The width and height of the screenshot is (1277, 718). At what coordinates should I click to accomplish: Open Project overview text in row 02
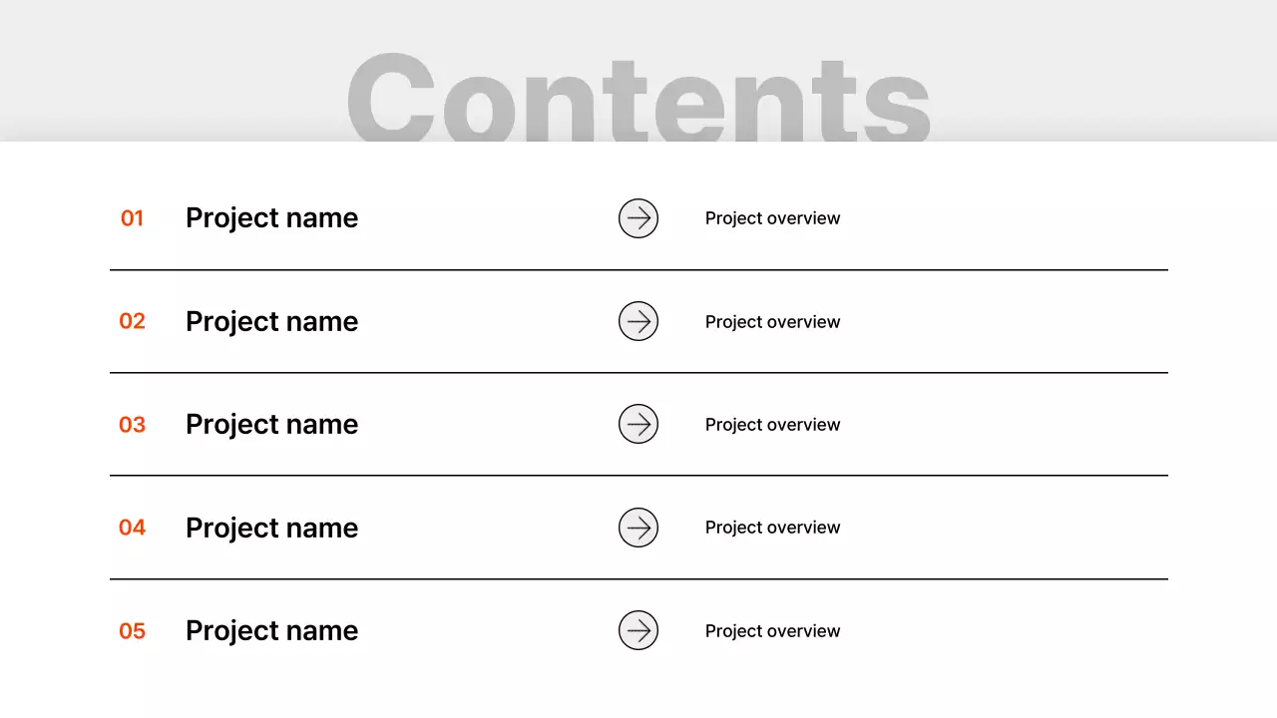772,322
